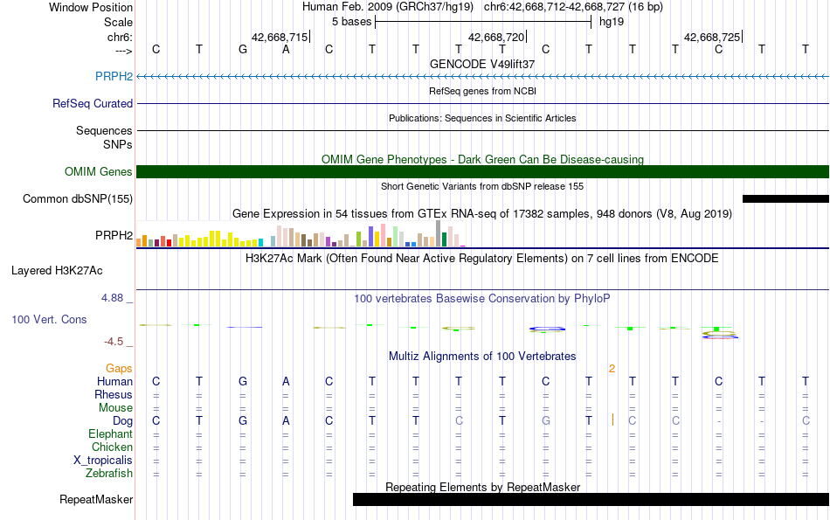Click the G base in the top sequence row

(x=242, y=50)
